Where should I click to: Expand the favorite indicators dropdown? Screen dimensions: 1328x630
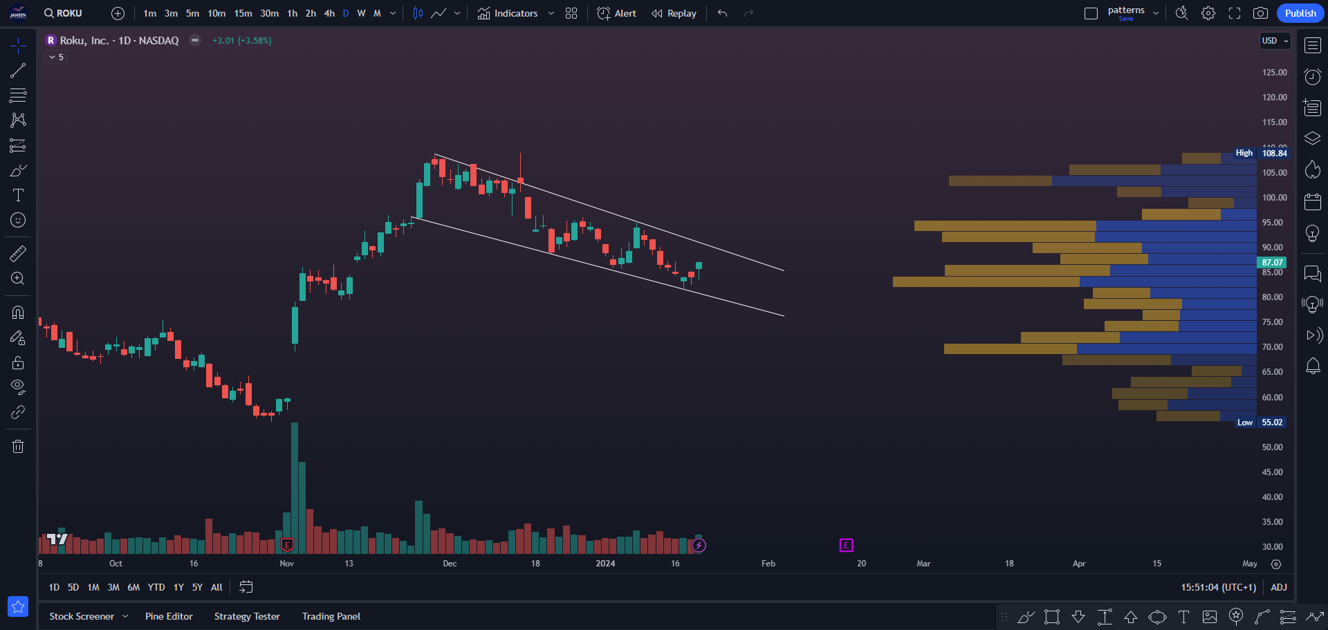pyautogui.click(x=551, y=13)
